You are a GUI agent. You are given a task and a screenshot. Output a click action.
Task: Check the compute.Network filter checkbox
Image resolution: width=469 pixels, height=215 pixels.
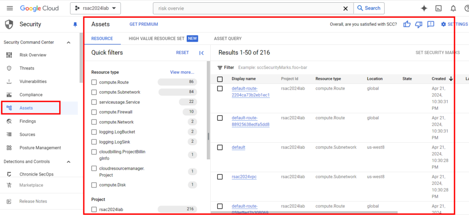(x=94, y=122)
